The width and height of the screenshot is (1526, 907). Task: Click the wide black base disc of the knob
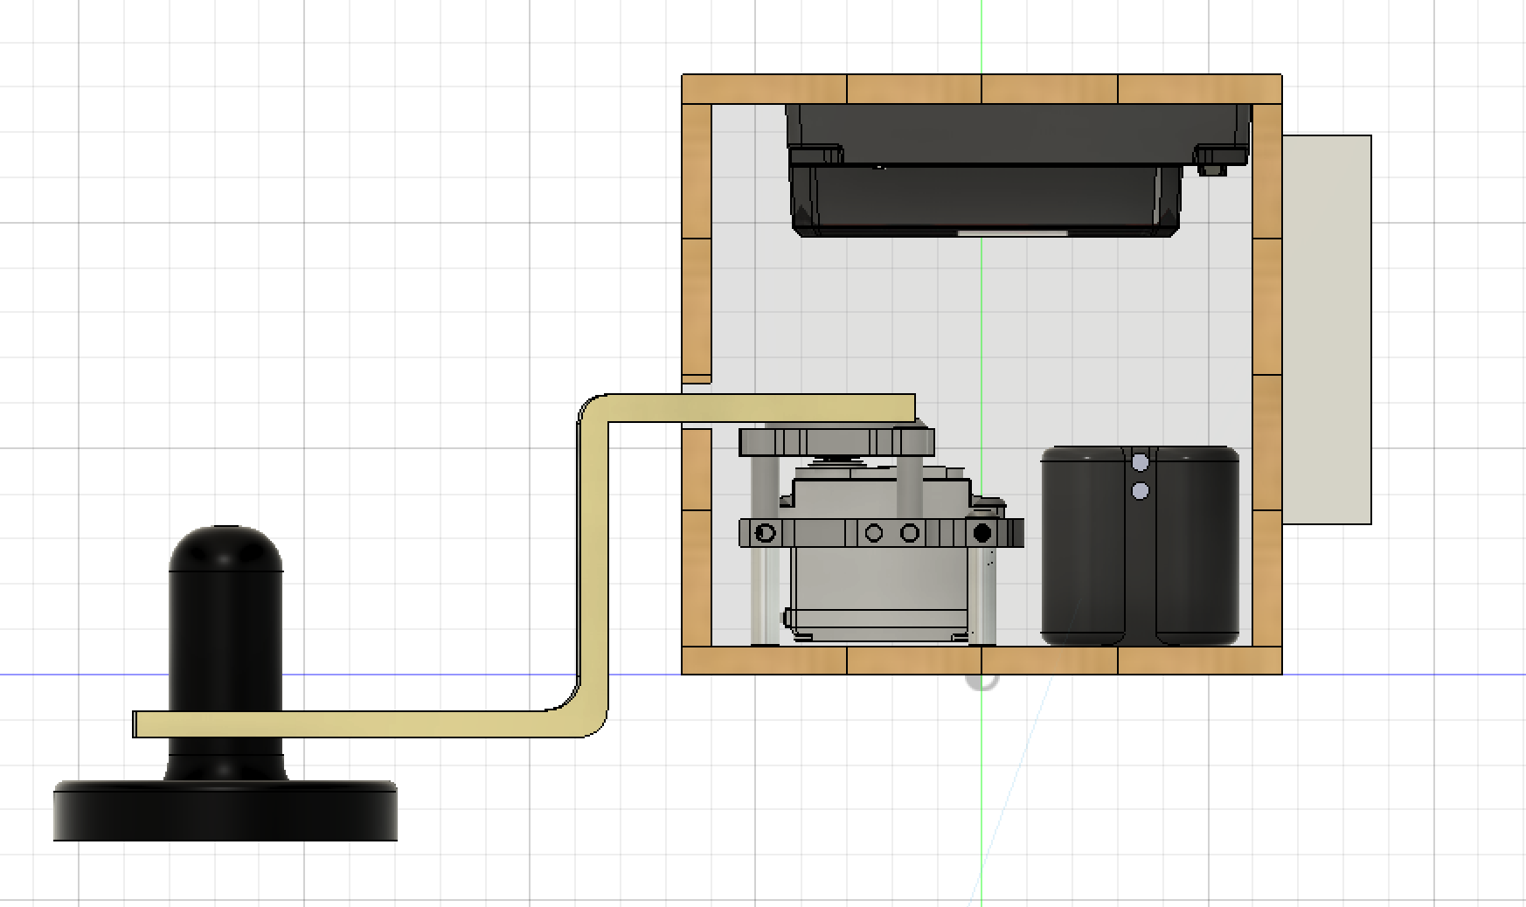click(x=225, y=812)
